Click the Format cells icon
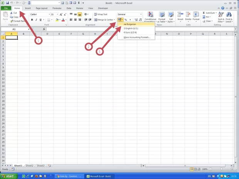The image size is (239, 179). point(196,15)
